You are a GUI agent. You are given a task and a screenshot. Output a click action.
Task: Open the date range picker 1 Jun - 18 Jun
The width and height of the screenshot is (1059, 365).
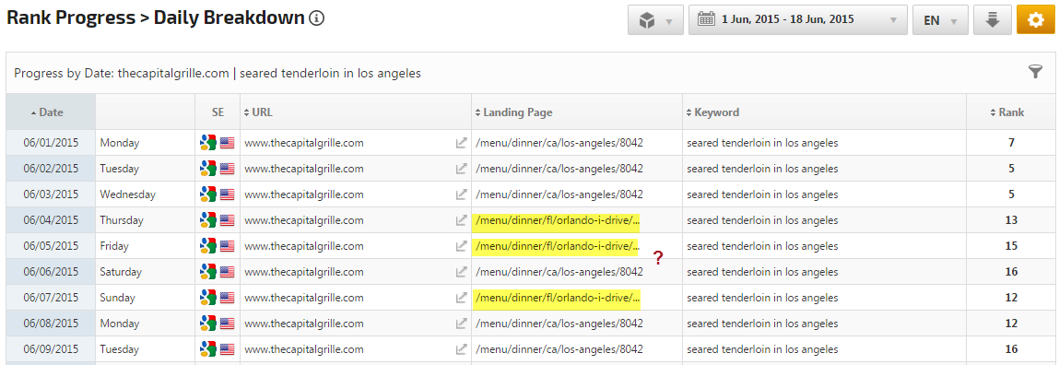(797, 20)
